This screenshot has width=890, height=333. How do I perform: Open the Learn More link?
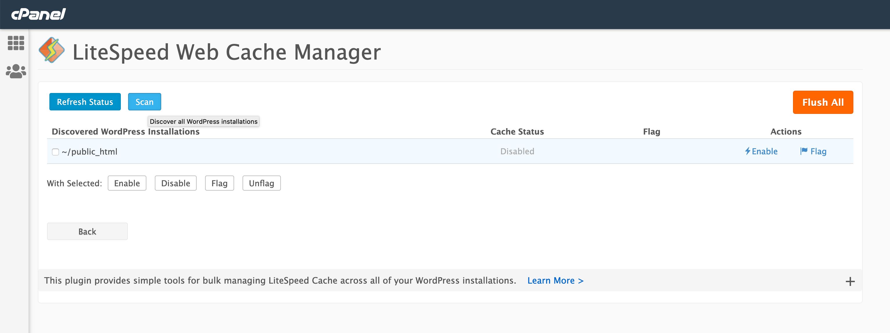pos(555,280)
